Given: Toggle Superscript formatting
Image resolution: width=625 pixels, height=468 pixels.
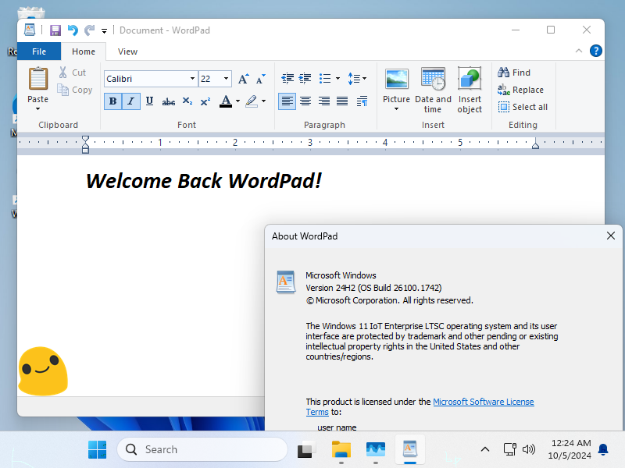Looking at the screenshot, I should [x=205, y=101].
